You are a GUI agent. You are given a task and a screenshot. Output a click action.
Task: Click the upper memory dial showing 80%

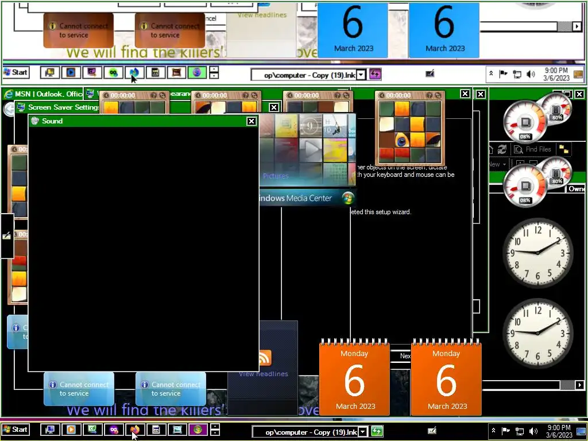(x=556, y=110)
